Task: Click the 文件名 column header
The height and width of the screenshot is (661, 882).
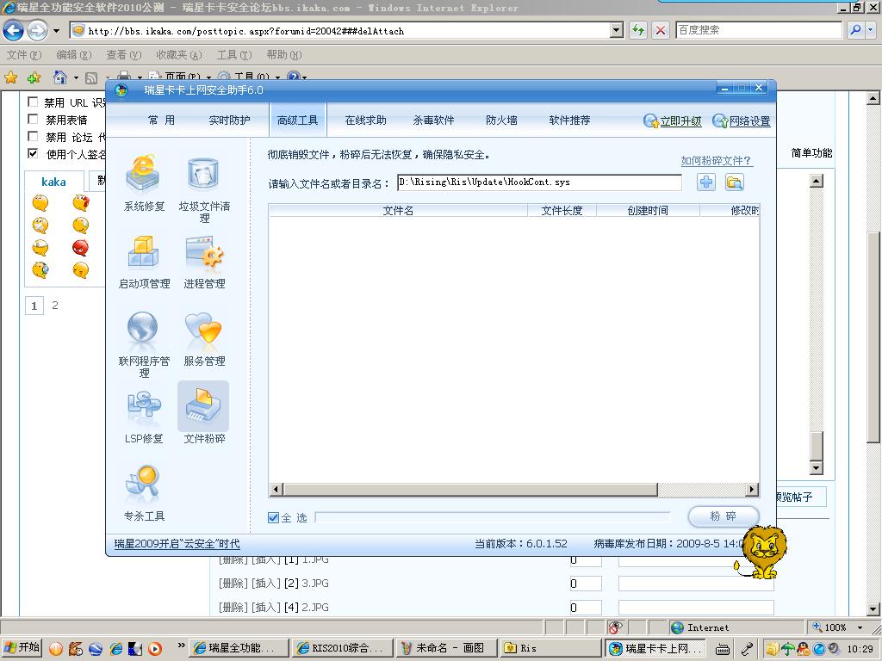Action: click(398, 210)
